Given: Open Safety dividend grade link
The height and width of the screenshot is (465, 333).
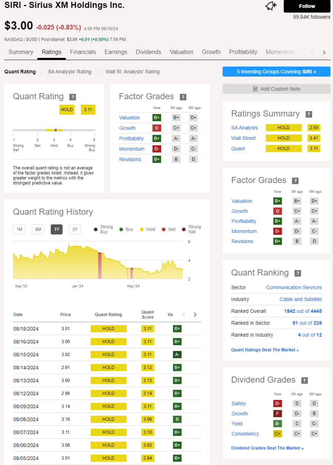Looking at the screenshot, I should tap(239, 404).
